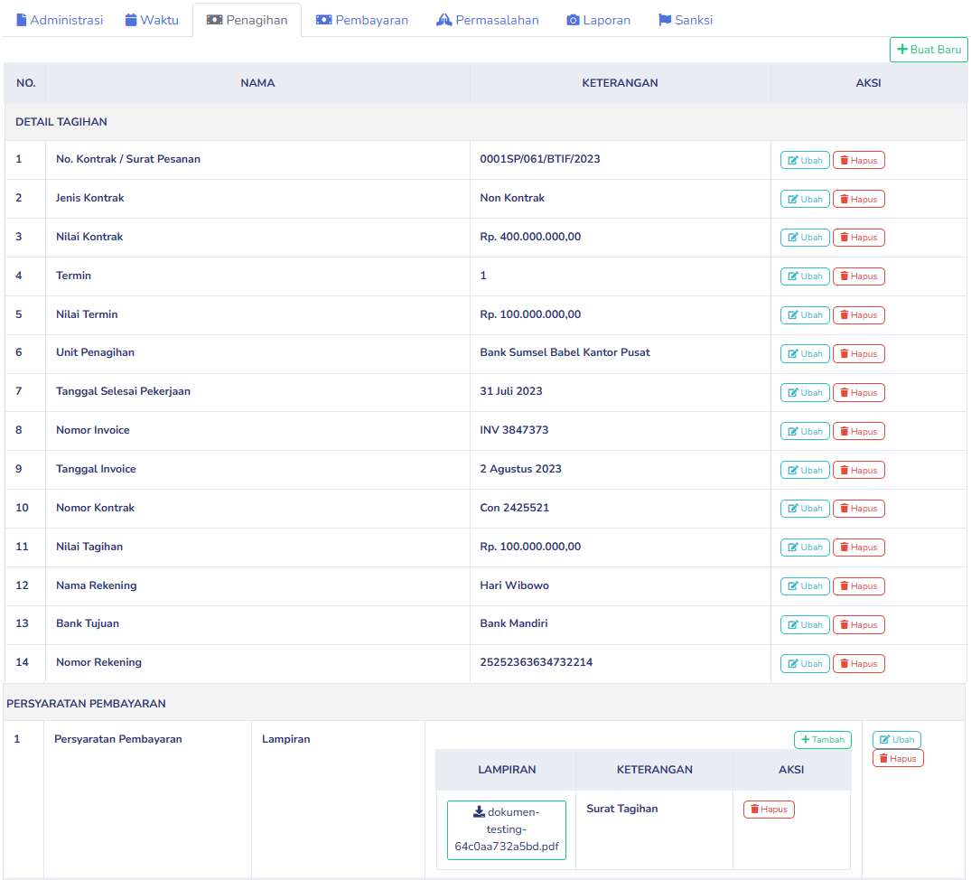Edit the Unit Penagihan entry

pyautogui.click(x=805, y=354)
